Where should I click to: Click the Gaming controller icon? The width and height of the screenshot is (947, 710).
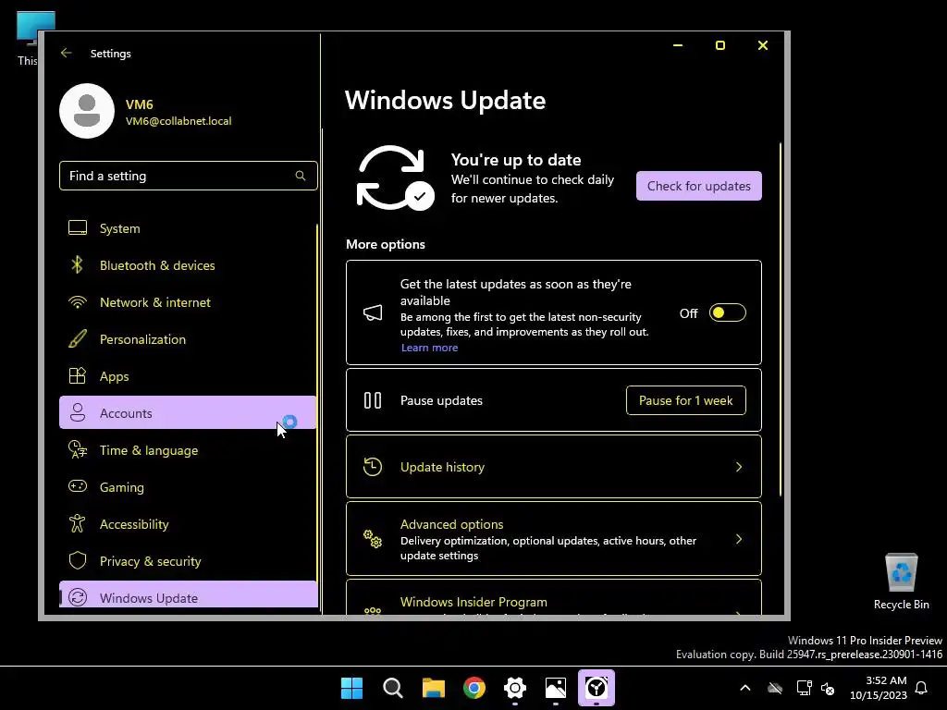click(78, 486)
